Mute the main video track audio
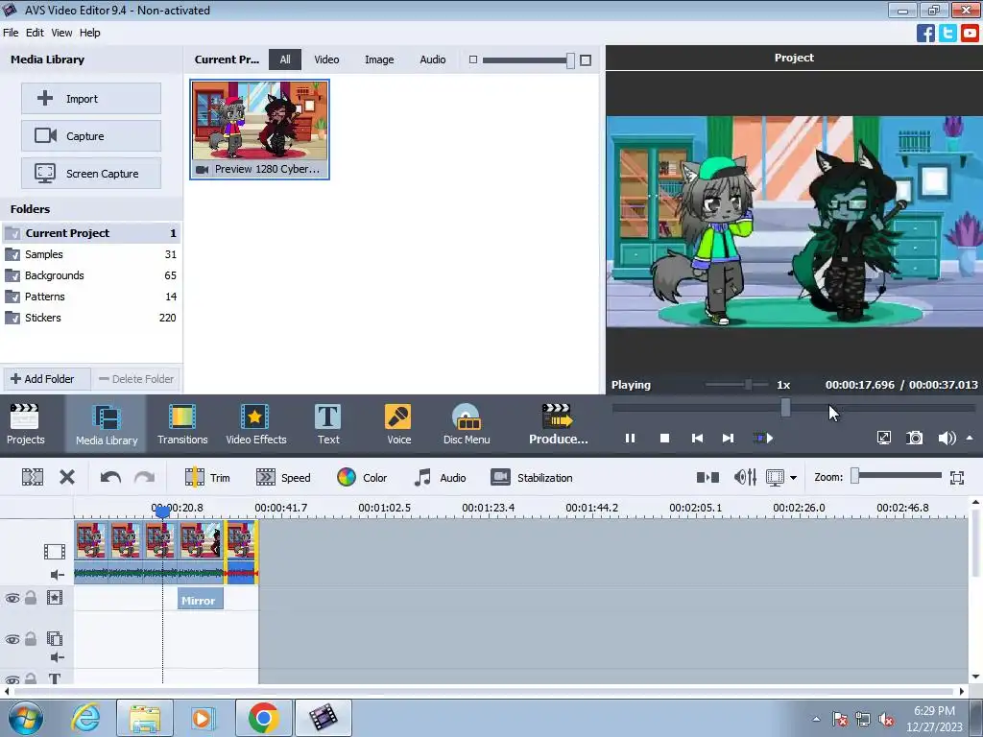 57,575
